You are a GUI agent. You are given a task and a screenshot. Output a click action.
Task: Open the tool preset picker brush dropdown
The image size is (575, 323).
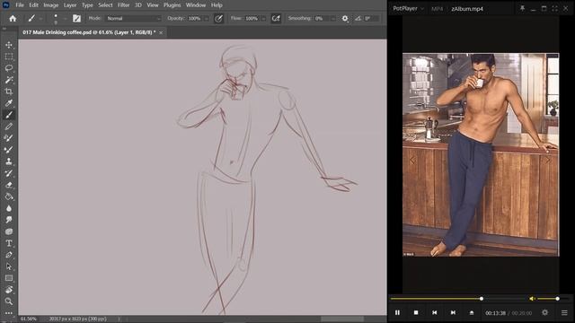40,18
